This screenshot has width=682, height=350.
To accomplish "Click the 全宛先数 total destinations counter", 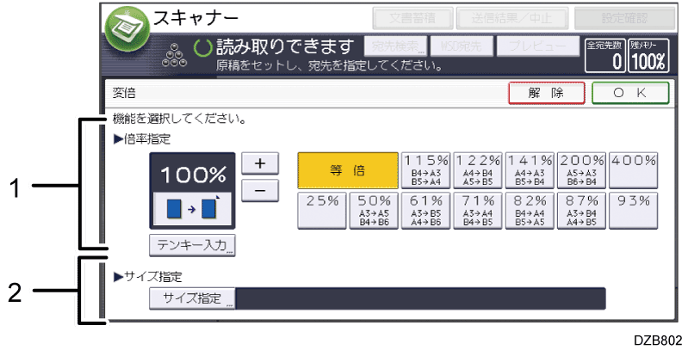I will click(605, 55).
